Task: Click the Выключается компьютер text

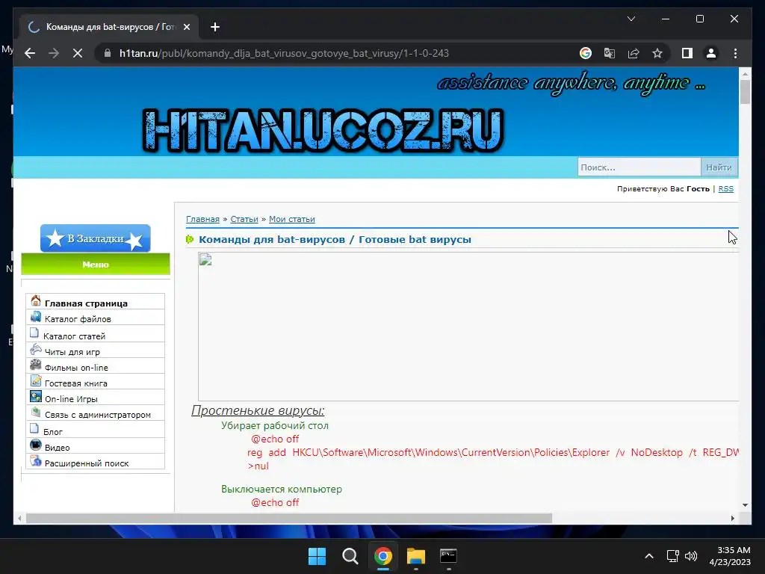Action: tap(282, 489)
